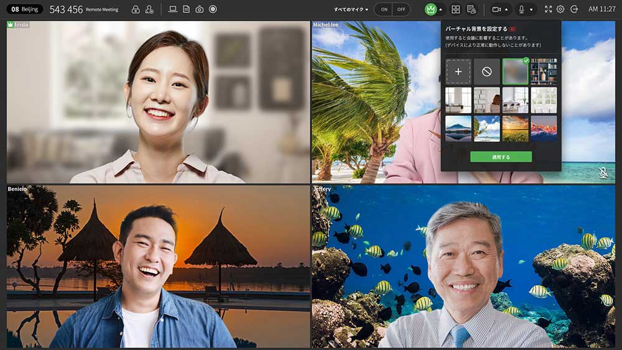The height and width of the screenshot is (350, 622).
Task: Click the 543 456 meeting ID
Action: 67,9
